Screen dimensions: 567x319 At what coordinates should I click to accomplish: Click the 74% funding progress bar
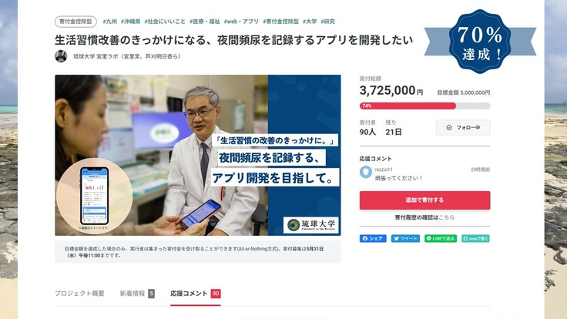coord(425,106)
